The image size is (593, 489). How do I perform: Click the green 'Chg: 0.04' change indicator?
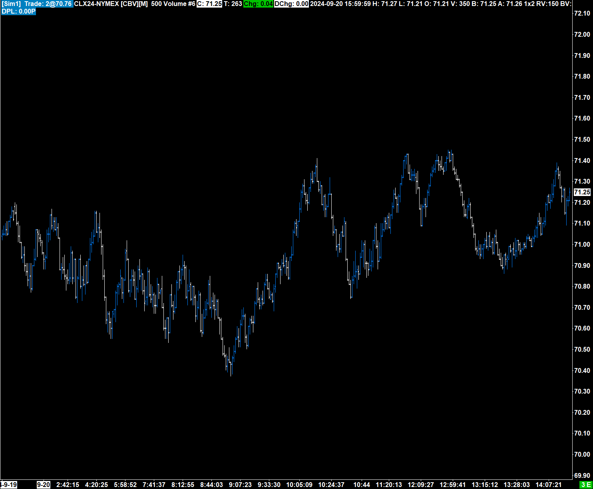pyautogui.click(x=258, y=4)
